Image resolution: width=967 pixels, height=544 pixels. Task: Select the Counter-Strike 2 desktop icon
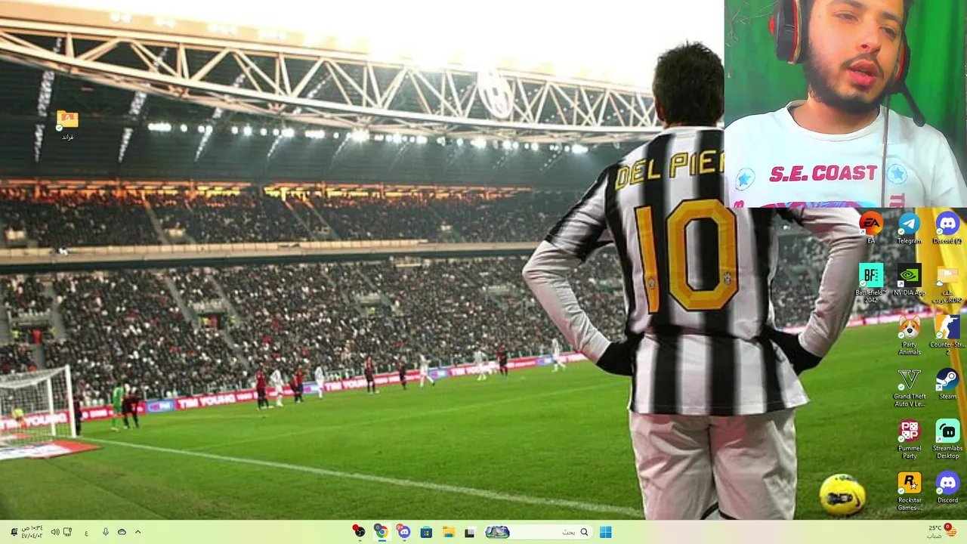click(947, 335)
